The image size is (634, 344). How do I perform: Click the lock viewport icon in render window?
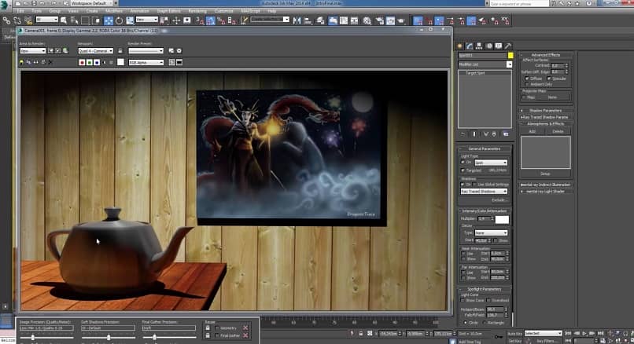pos(120,51)
